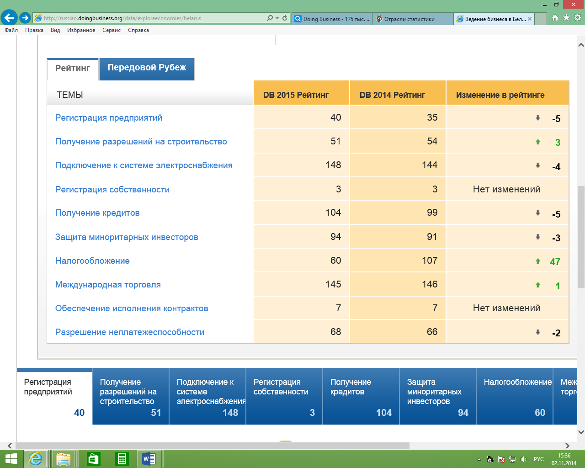Select bottom tile 'Получение кредитов 104'
The image size is (585, 468).
[x=361, y=396]
